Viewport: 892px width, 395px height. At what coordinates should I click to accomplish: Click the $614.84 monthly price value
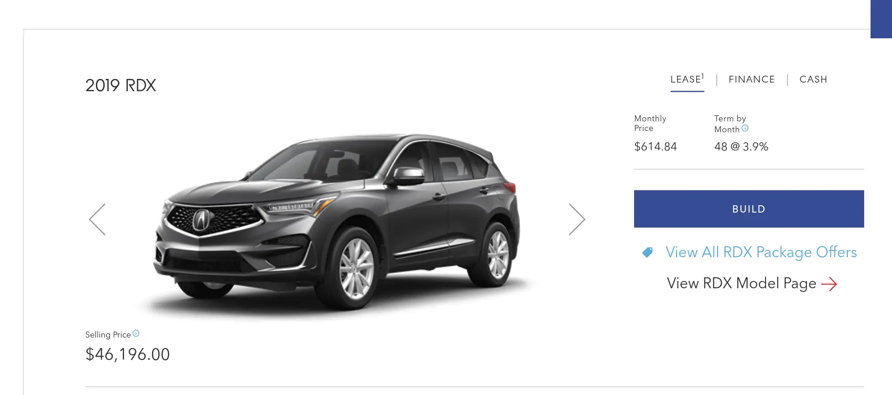point(655,147)
